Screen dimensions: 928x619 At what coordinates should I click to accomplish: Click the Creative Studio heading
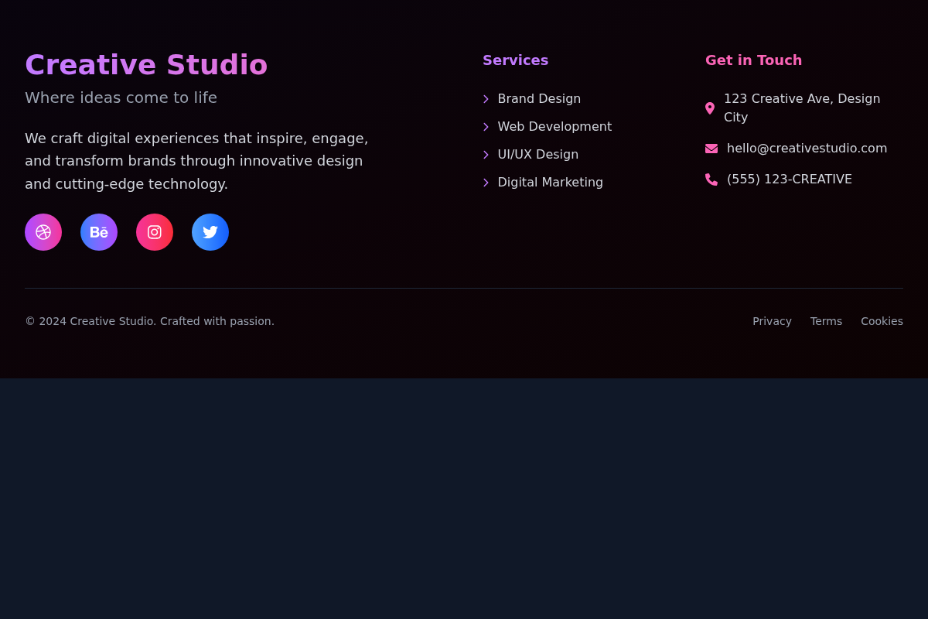[x=146, y=65]
